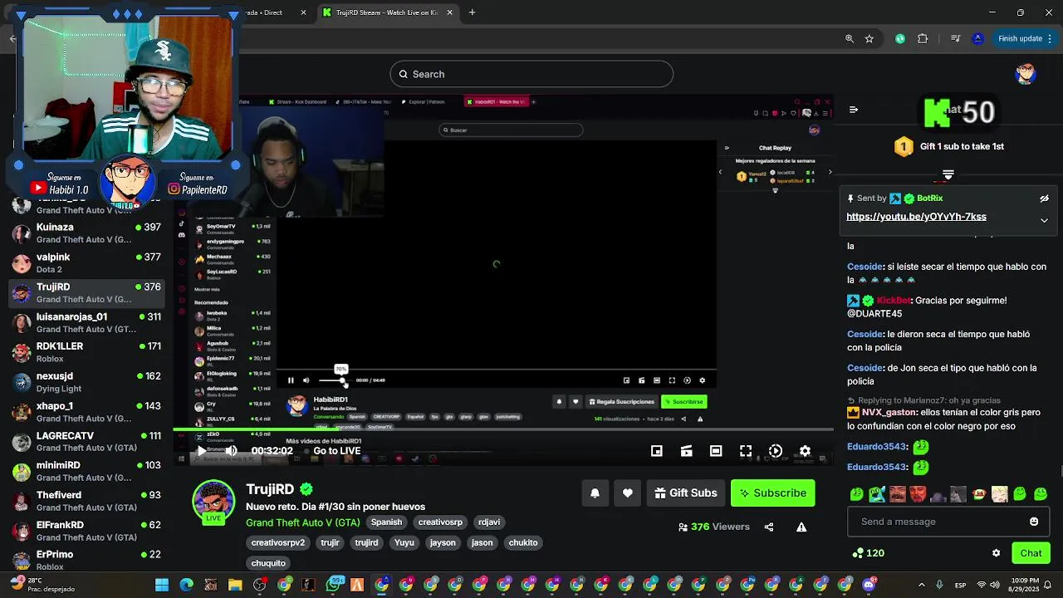Screen dimensions: 1063x598
Task: Click the Finish update button
Action: [1020, 38]
